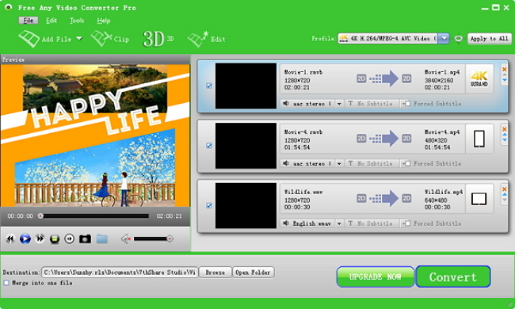
Task: Mute audio using the speaker icon
Action: 125,238
